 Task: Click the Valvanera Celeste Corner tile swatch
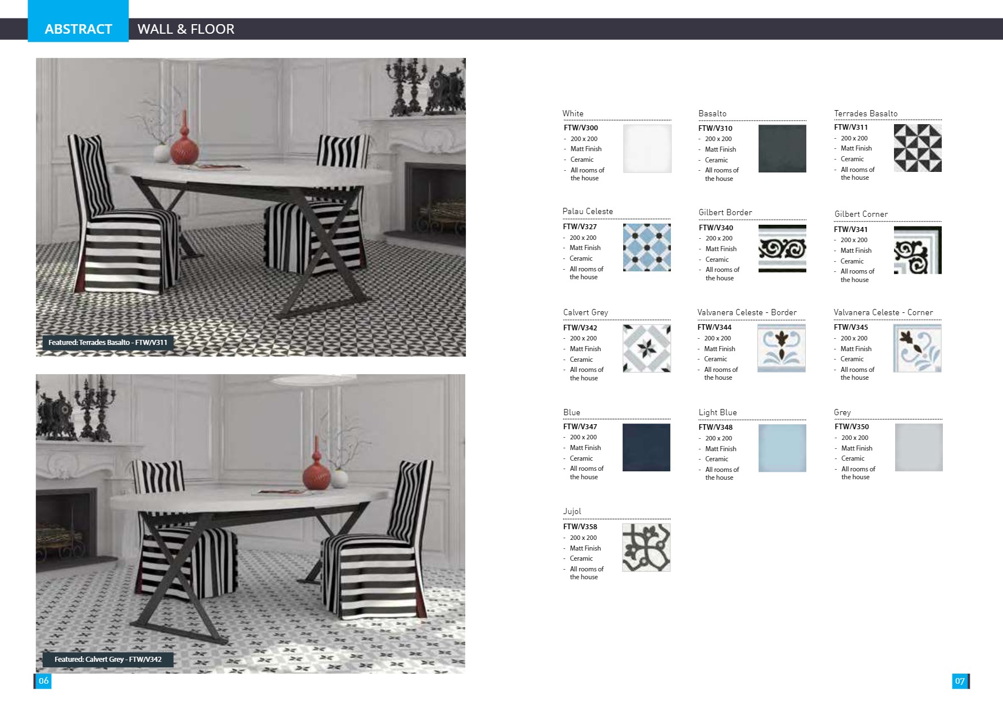coord(917,348)
